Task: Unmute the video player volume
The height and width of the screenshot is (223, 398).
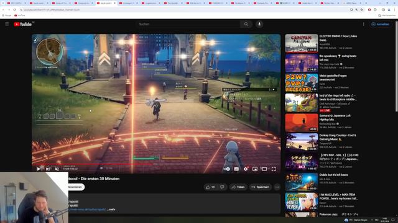Action: (57, 169)
